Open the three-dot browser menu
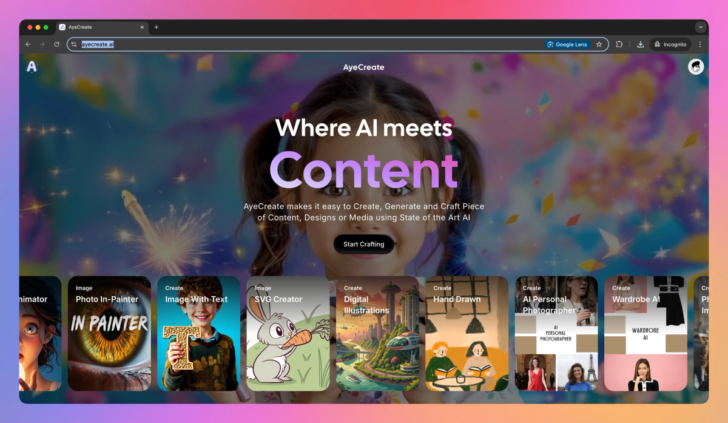Screen dimensions: 728x423 (x=700, y=44)
